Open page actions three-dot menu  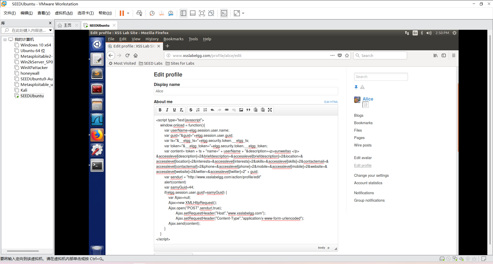click(333, 55)
